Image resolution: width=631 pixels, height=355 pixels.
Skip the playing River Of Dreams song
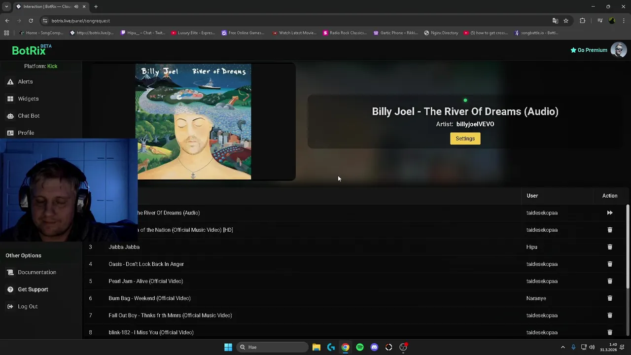click(x=610, y=213)
